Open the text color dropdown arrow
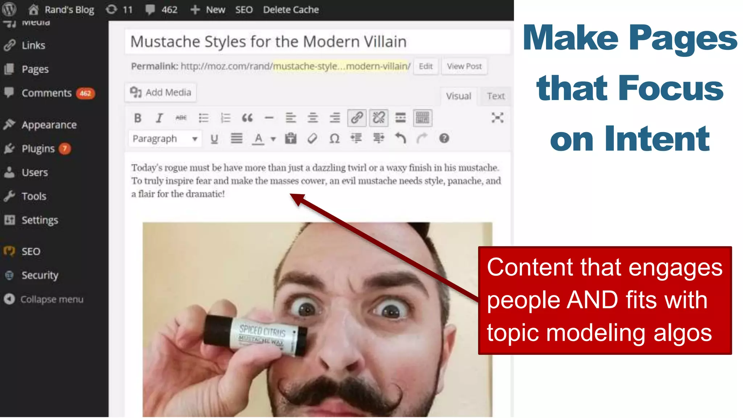 pyautogui.click(x=273, y=139)
